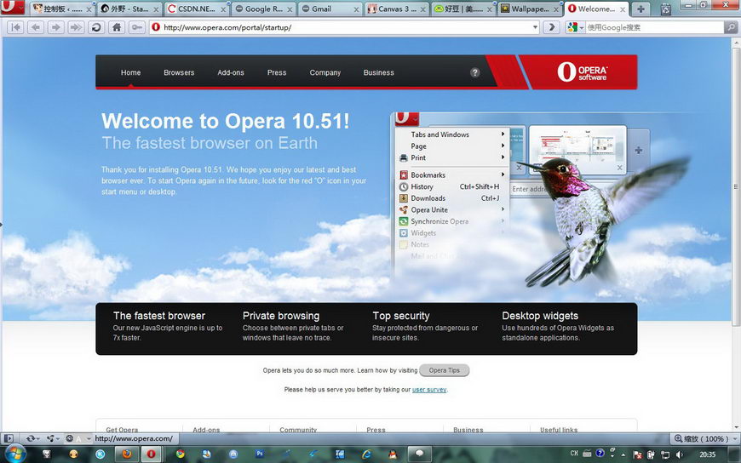Open the QQ penguin taskbar icon
Screen dimensions: 741x463
[x=393, y=454]
